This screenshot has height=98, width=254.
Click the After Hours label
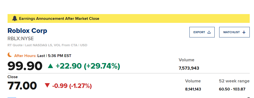[x=25, y=56]
